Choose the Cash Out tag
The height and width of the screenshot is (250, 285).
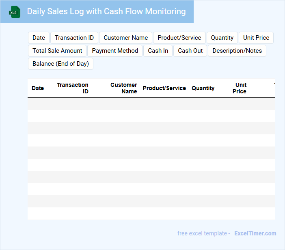(x=190, y=51)
